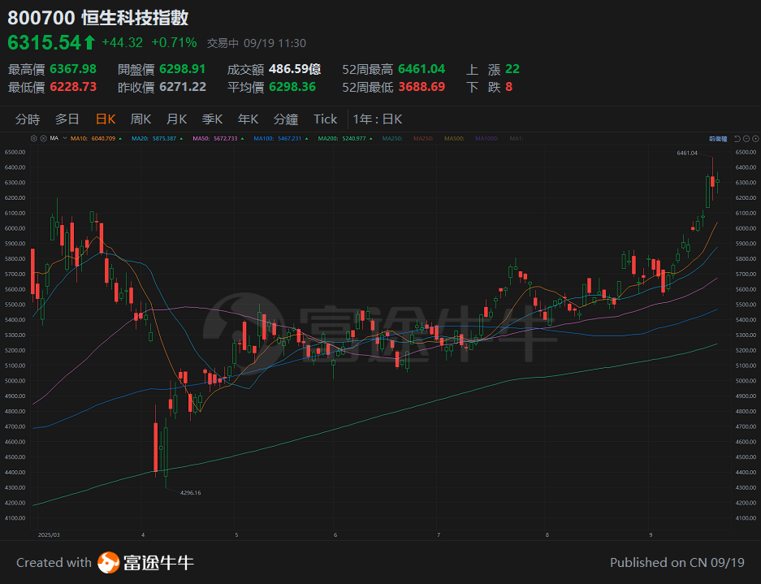The image size is (761, 584).
Task: Select the 年K timeframe
Action: coord(248,119)
